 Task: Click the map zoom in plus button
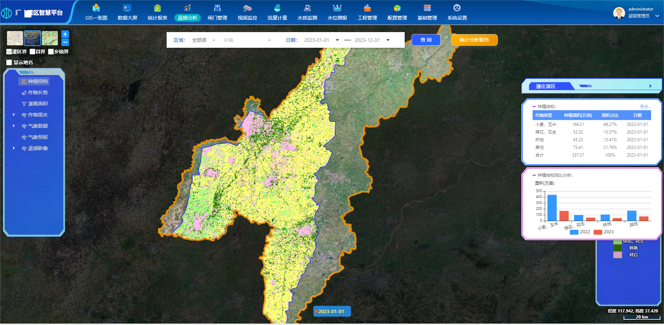(65, 34)
